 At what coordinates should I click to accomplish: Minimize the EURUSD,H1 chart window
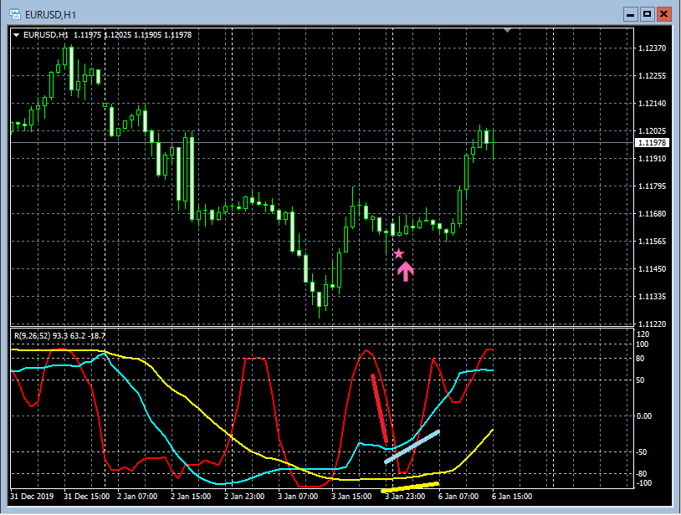point(631,14)
